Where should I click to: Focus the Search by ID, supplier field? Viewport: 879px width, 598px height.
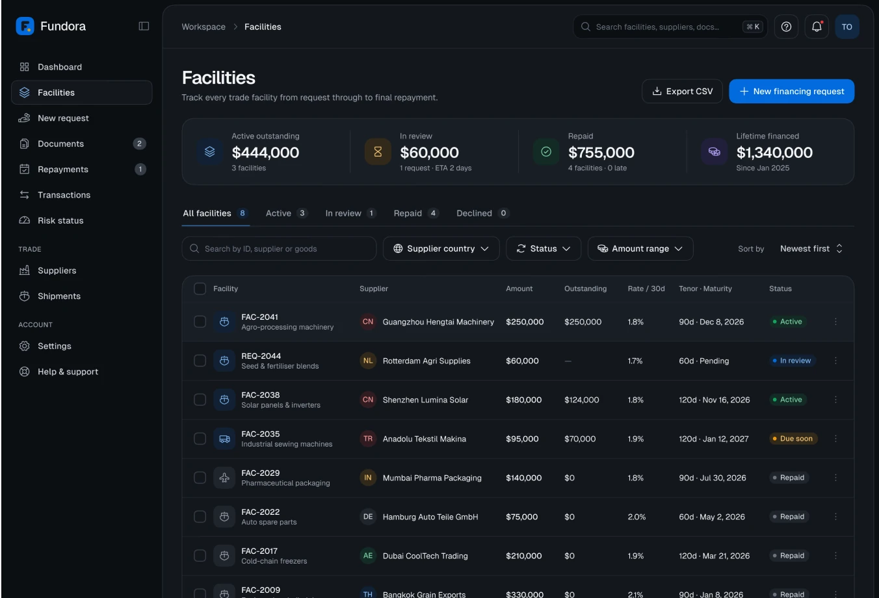(279, 248)
